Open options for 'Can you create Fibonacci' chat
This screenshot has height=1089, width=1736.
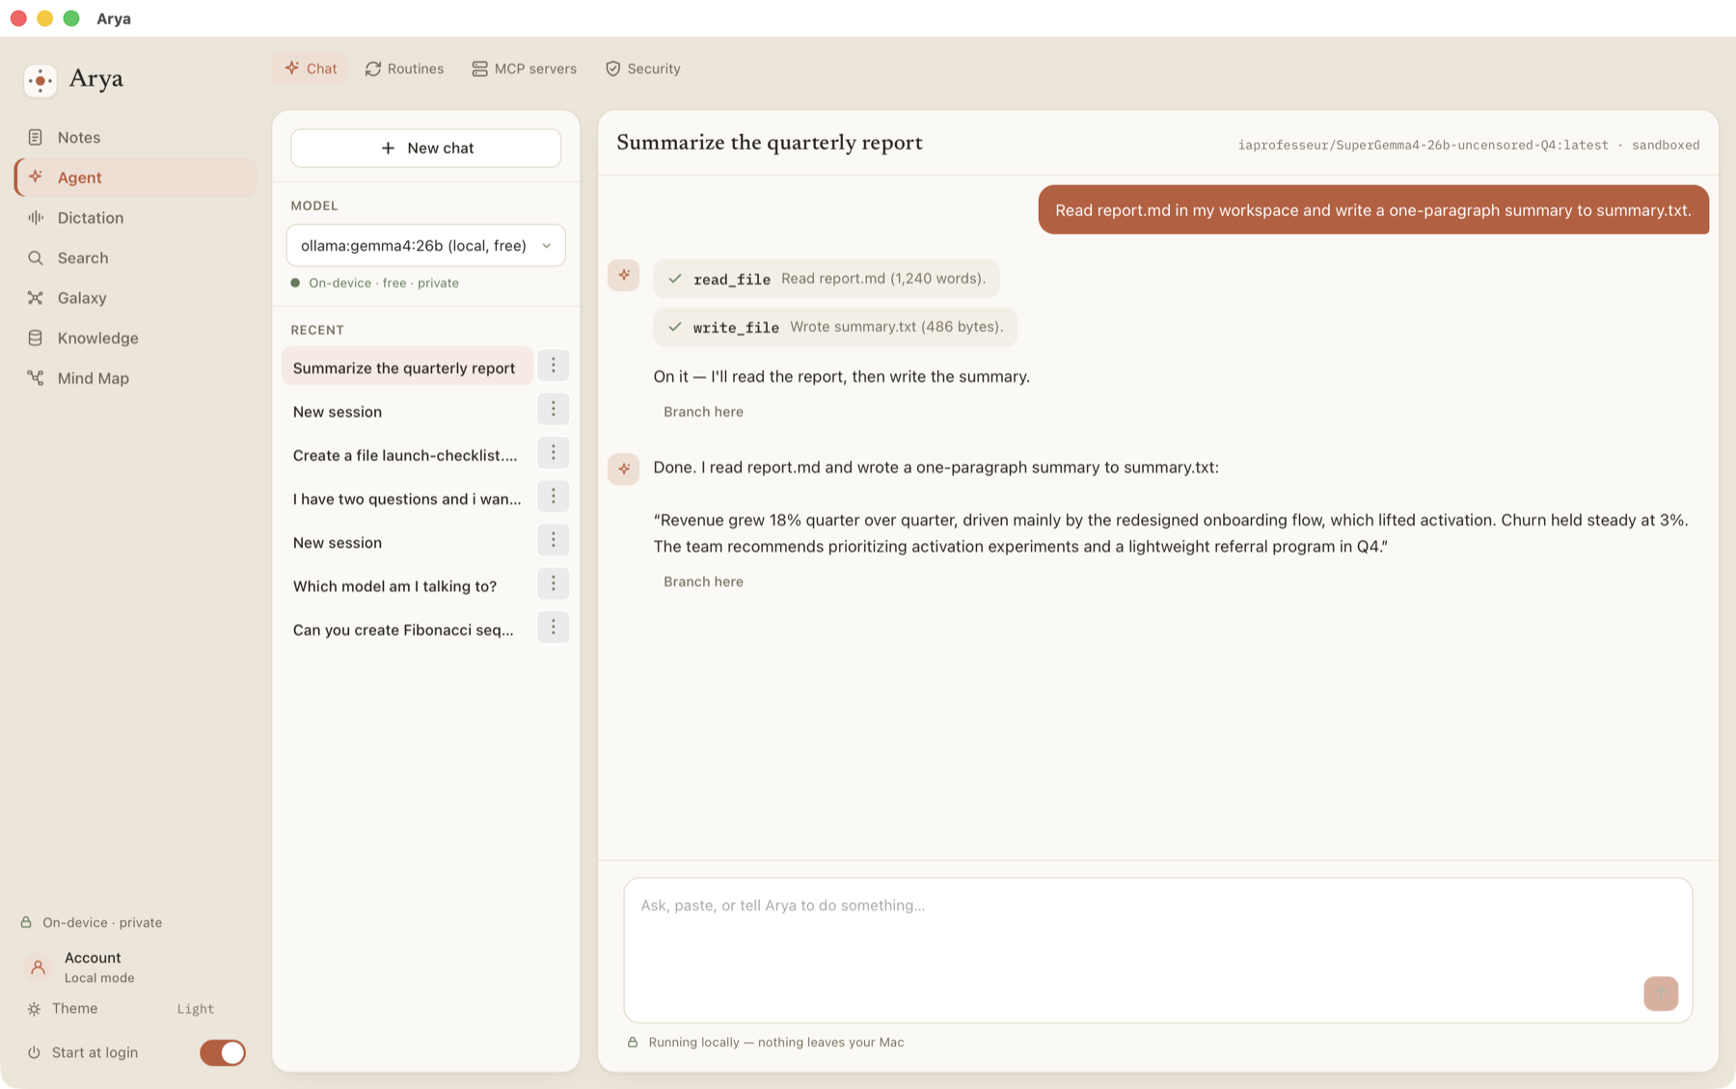pos(553,627)
